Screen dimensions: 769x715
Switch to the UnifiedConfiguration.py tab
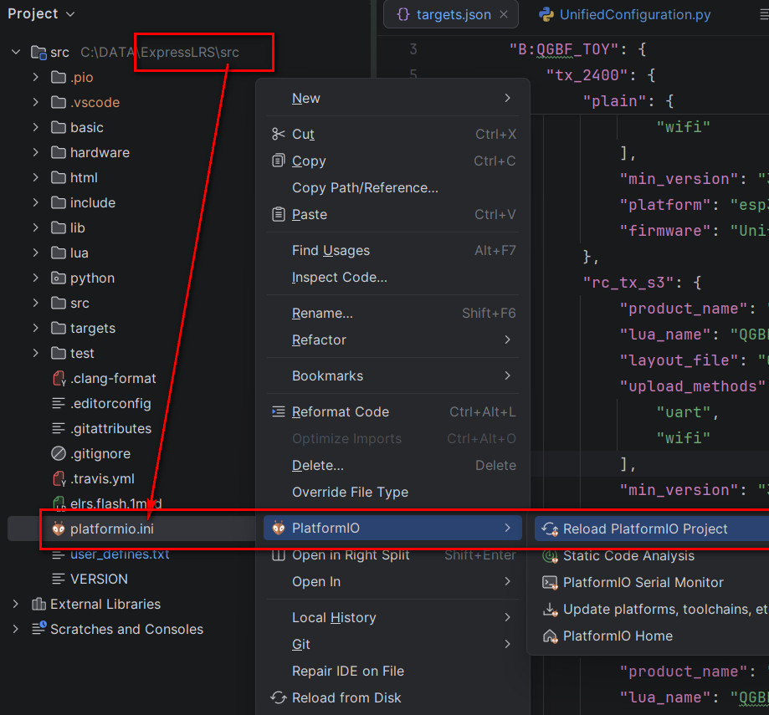coord(627,14)
